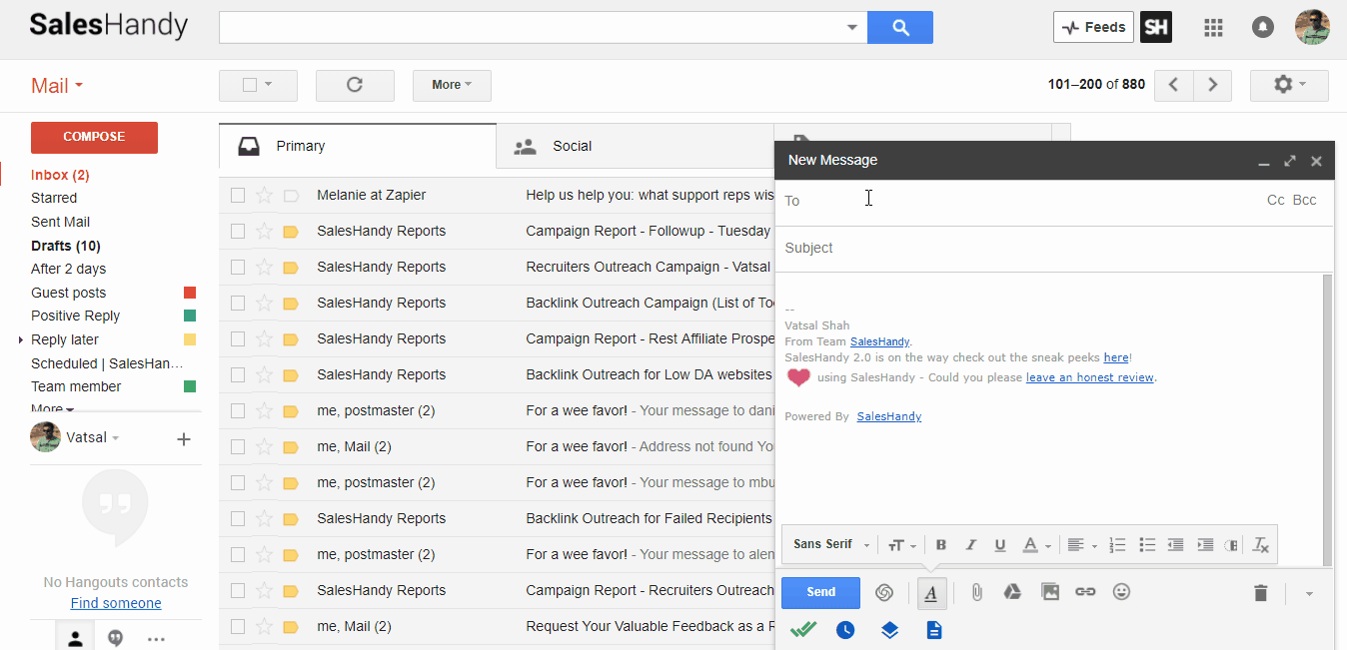Open the Starred folder
Viewport: 1347px width, 650px height.
tap(54, 198)
